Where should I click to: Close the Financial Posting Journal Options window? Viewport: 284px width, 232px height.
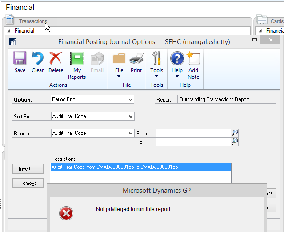pyautogui.click(x=270, y=40)
